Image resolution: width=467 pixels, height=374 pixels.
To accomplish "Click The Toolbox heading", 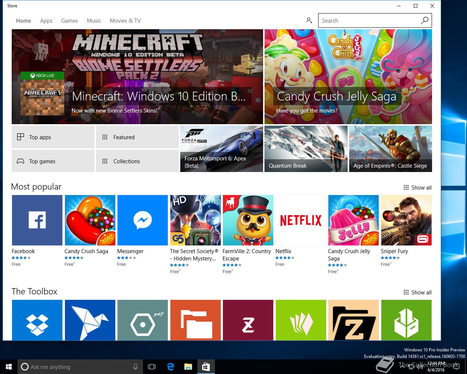I will (x=34, y=291).
